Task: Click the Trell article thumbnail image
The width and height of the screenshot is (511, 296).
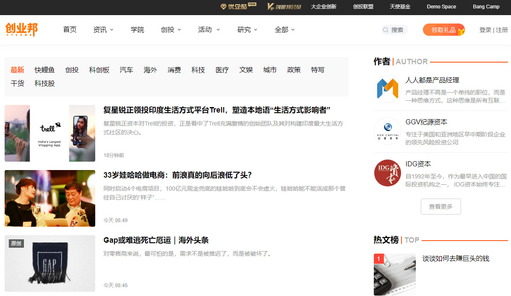Action: coord(50,133)
